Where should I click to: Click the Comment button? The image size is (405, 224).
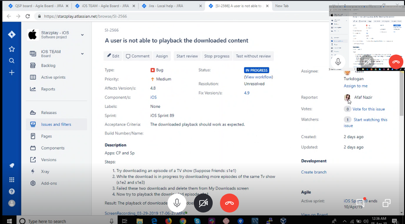[x=137, y=56]
